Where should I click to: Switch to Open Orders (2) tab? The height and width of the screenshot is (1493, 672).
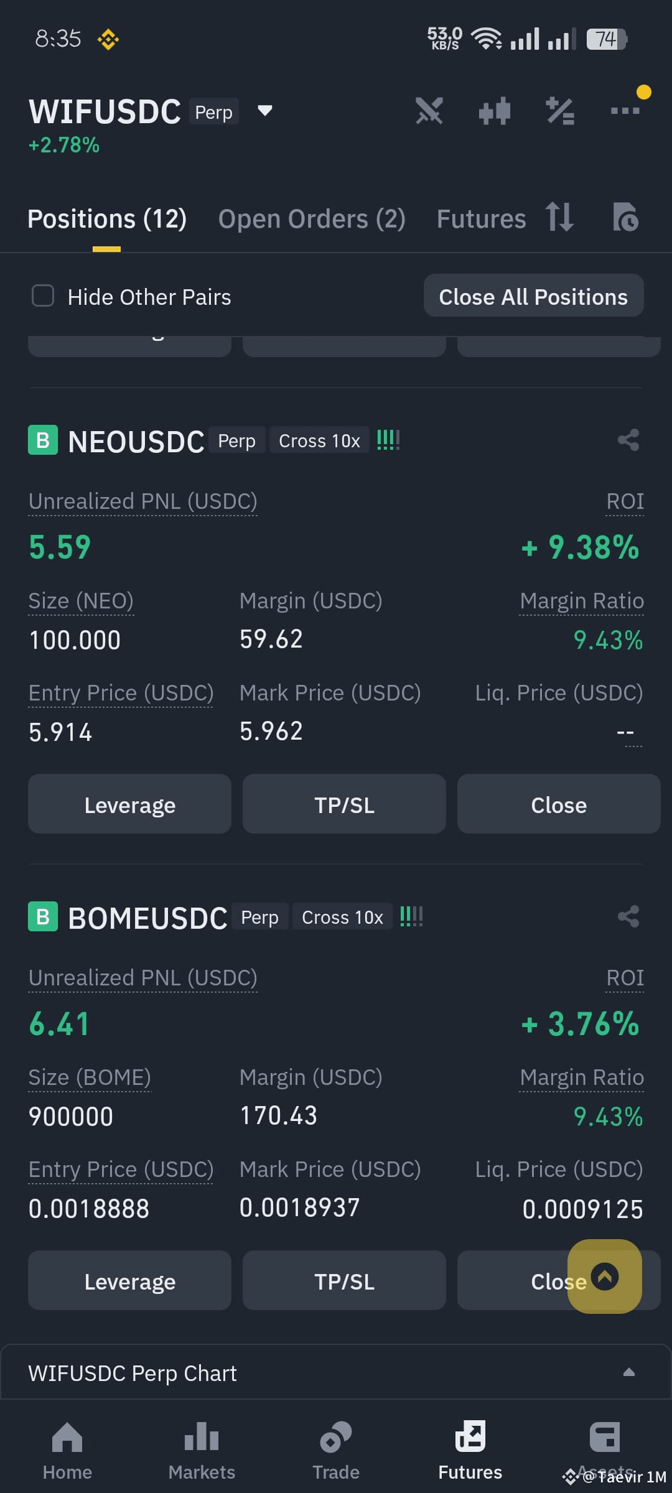[312, 219]
